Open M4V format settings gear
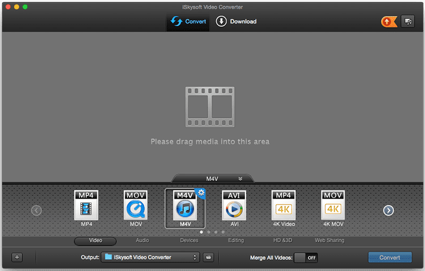The width and height of the screenshot is (425, 271). [x=200, y=193]
